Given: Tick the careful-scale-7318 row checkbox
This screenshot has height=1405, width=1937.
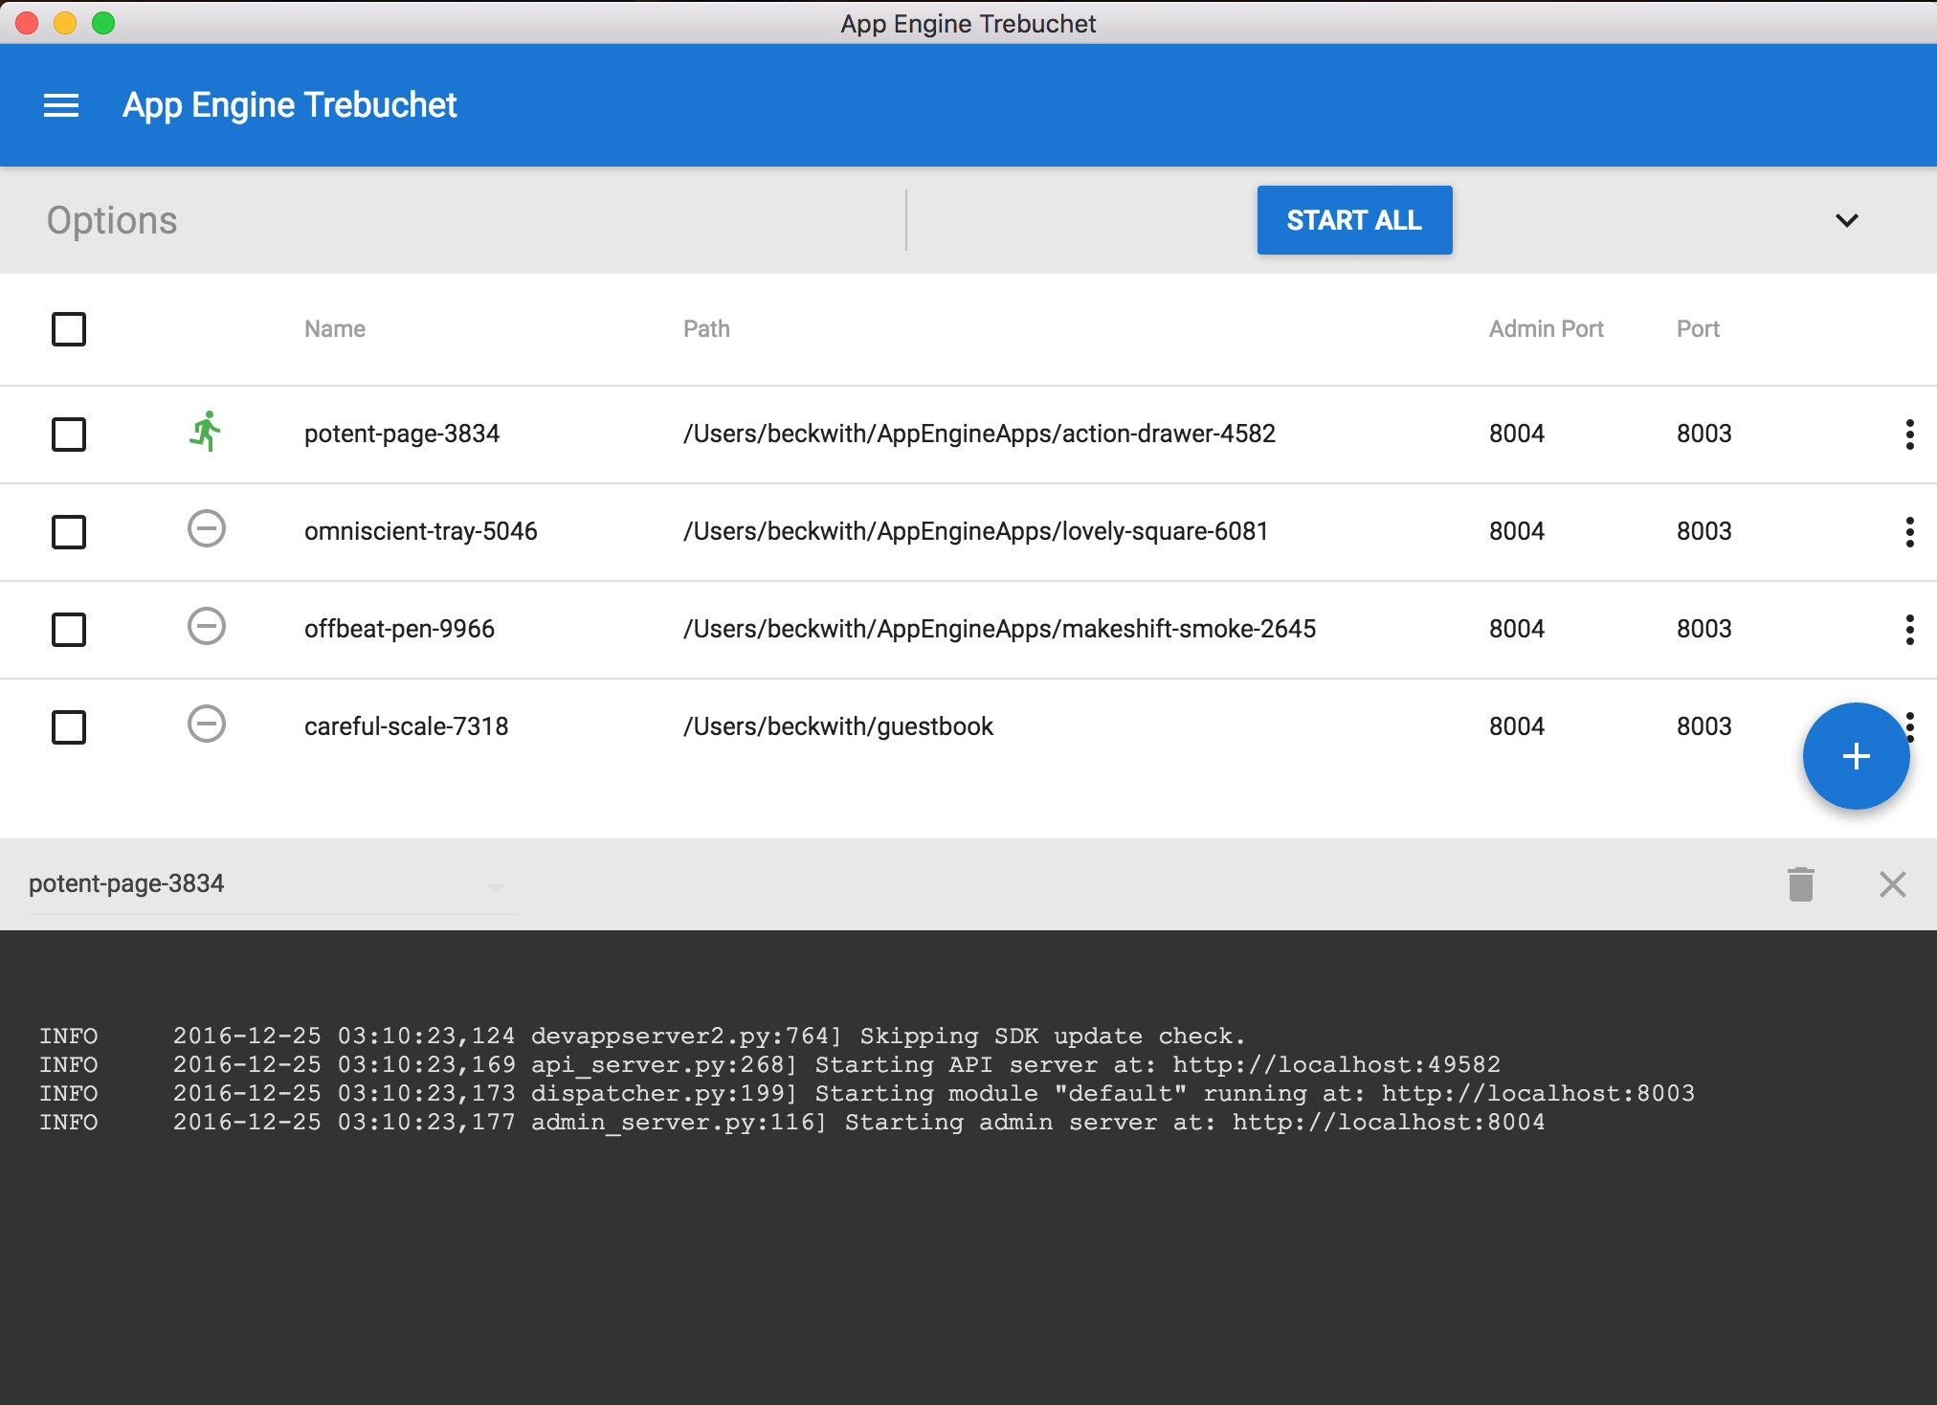Looking at the screenshot, I should tap(69, 727).
